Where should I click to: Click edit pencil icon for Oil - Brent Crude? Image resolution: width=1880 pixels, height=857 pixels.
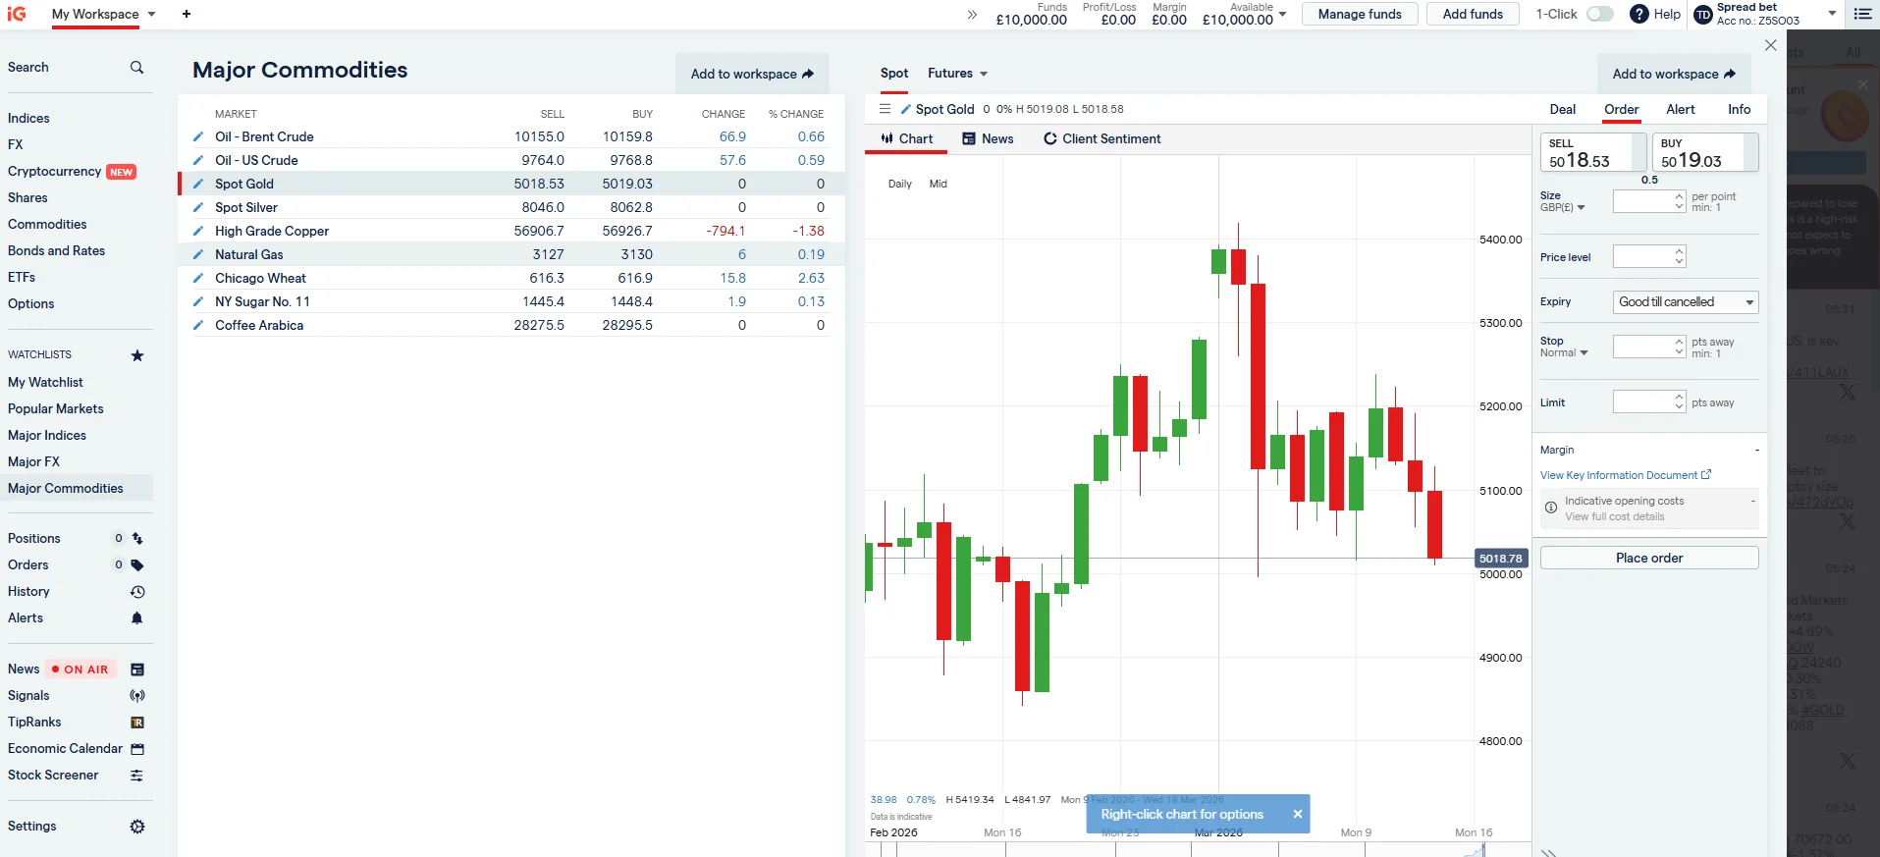coord(198,136)
